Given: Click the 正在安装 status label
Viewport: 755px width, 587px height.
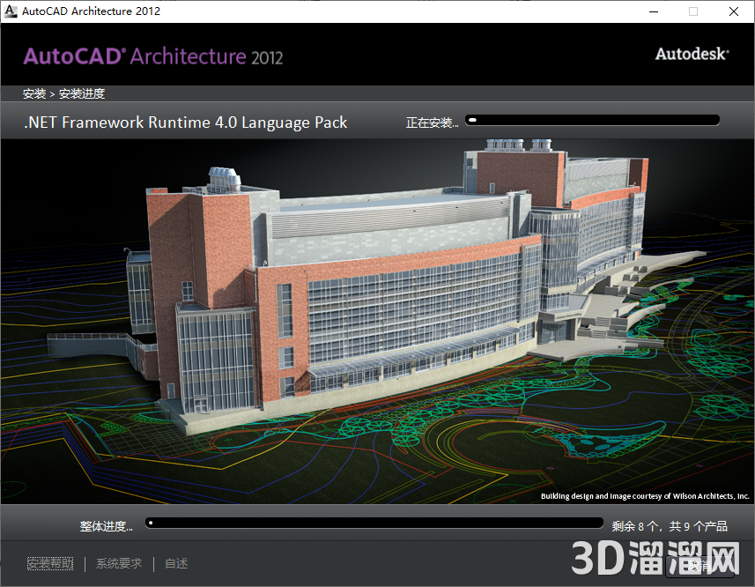Looking at the screenshot, I should [432, 123].
